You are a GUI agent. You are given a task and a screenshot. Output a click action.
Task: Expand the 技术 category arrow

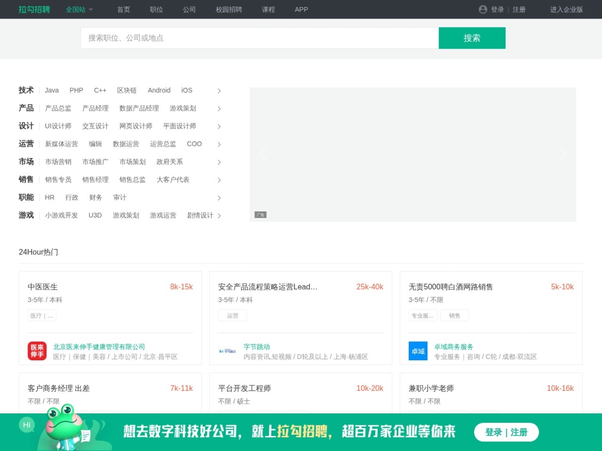click(219, 91)
